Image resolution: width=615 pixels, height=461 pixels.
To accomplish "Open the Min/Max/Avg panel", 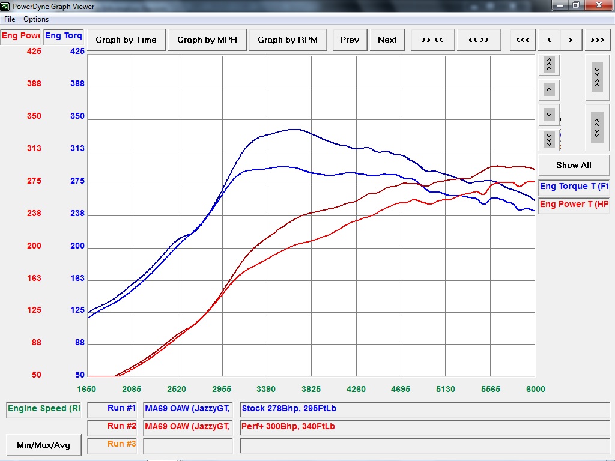I will pos(43,445).
